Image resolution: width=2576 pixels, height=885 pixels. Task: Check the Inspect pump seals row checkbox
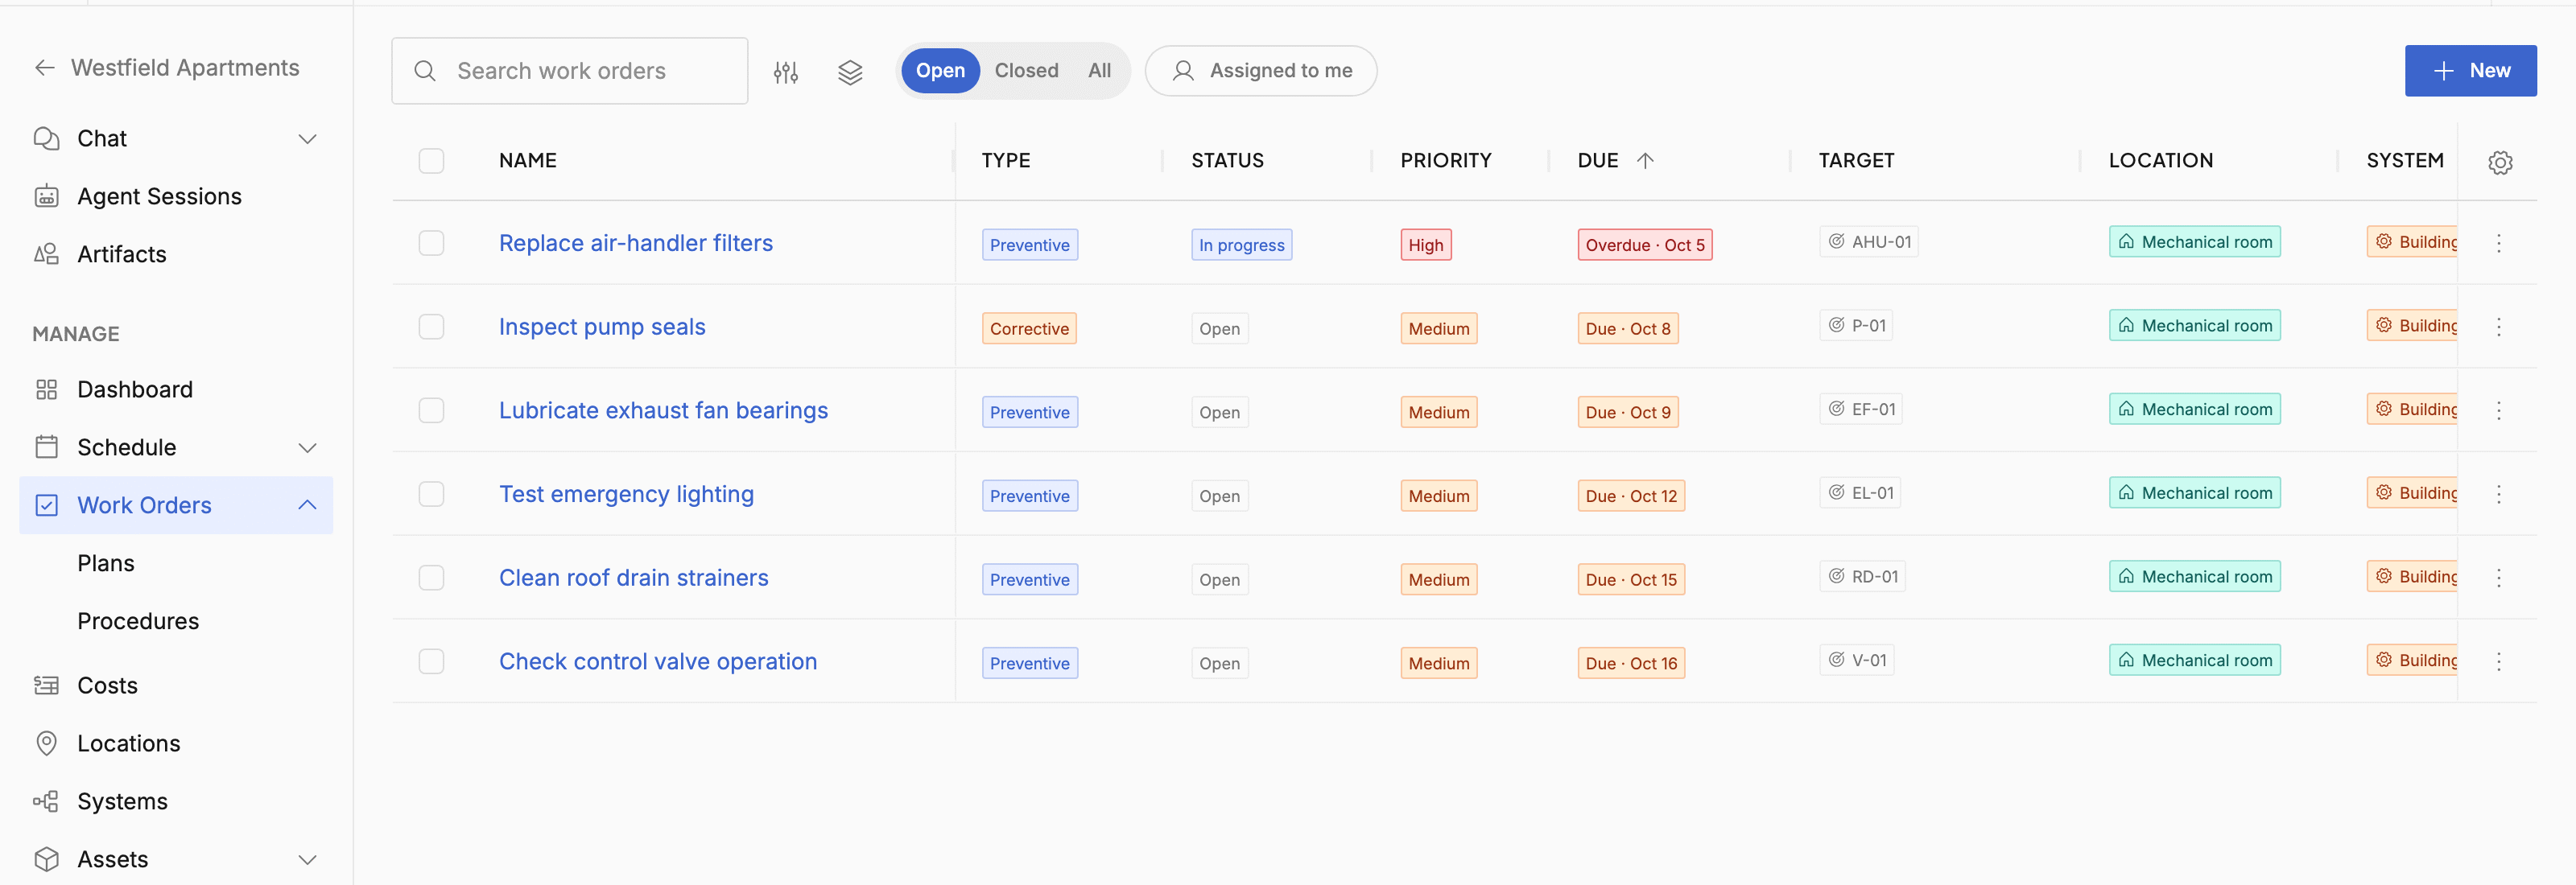point(431,327)
